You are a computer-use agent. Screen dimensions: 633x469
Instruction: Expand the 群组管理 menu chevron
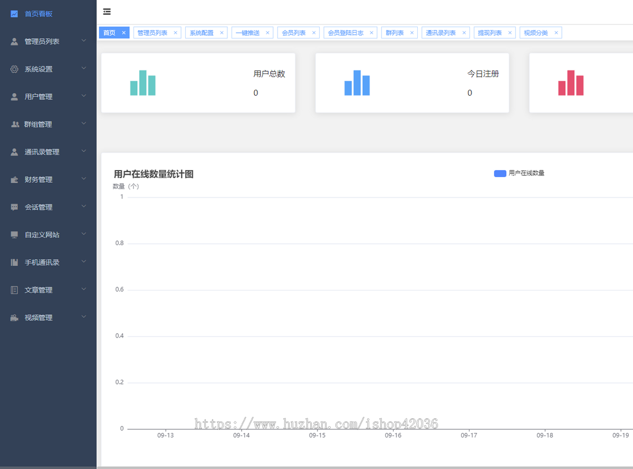click(x=84, y=123)
